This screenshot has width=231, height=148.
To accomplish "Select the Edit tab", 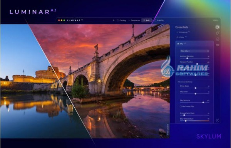I will click(147, 20).
